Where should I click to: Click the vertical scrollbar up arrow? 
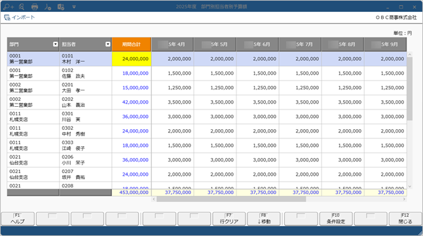tap(410, 54)
